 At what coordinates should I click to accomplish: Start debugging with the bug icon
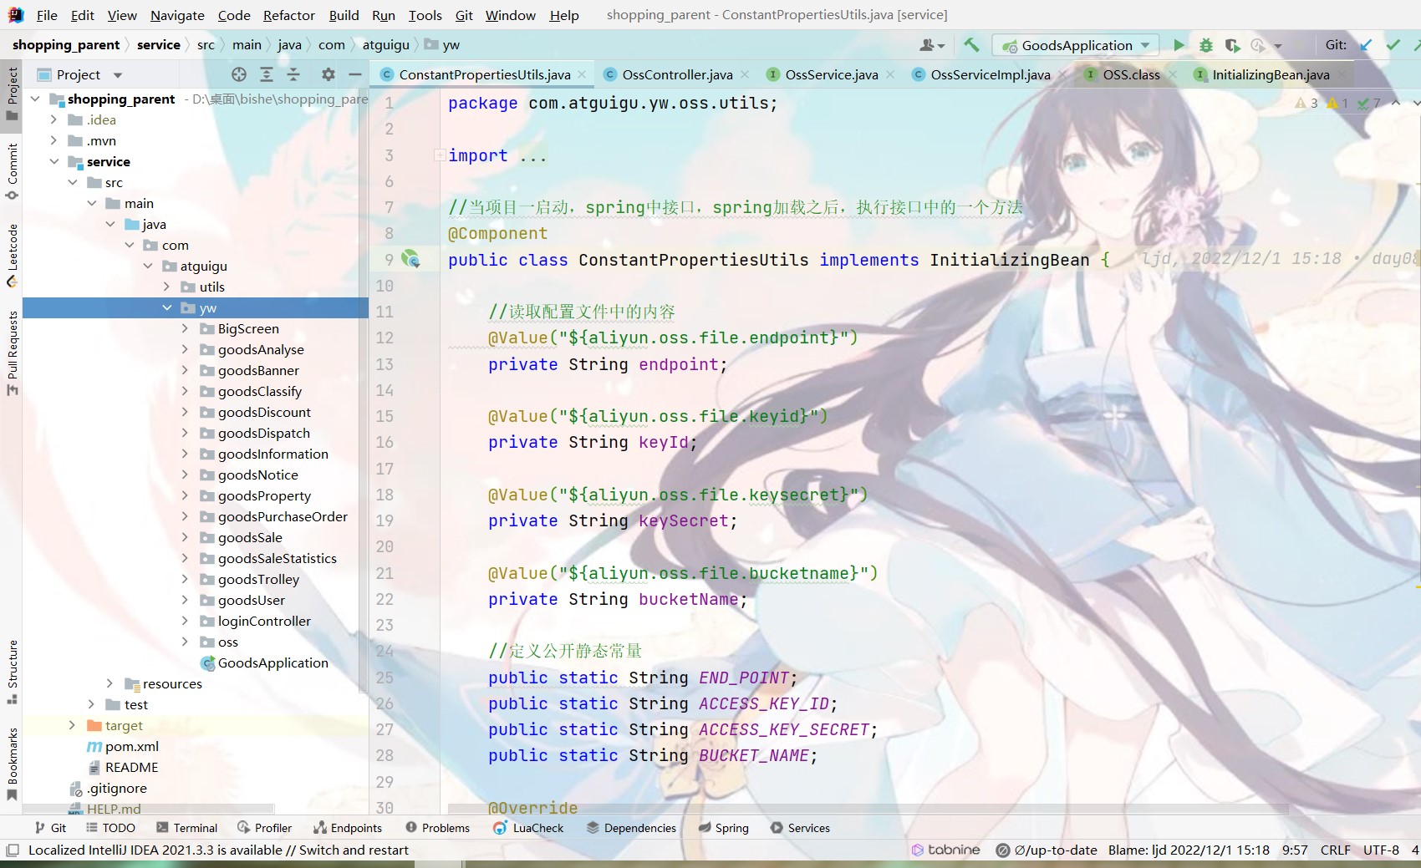tap(1205, 45)
